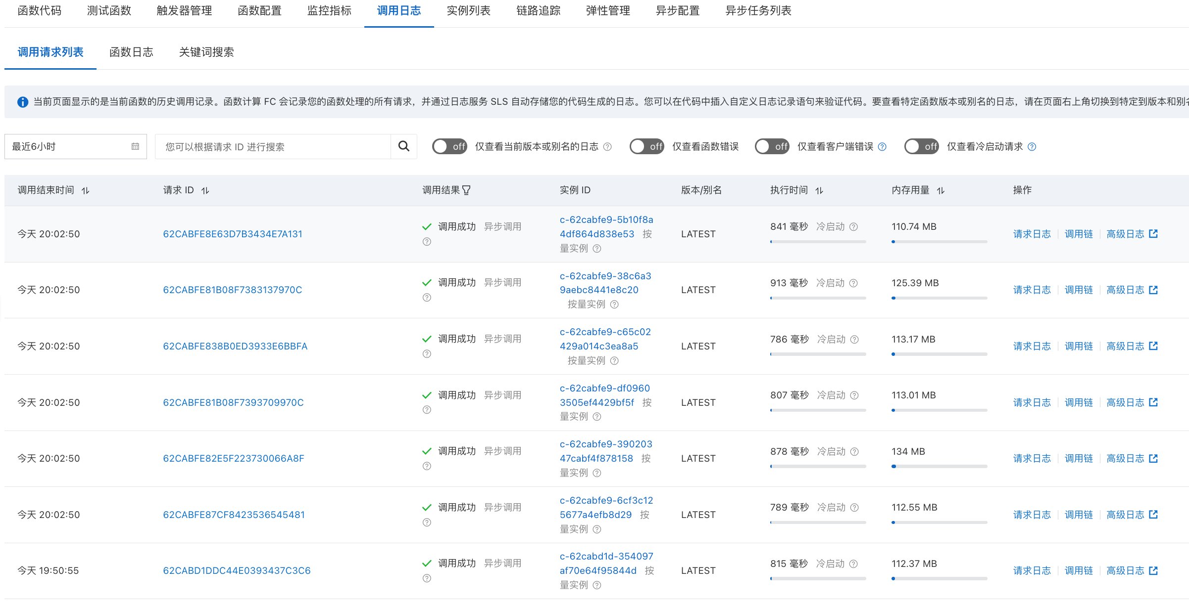This screenshot has width=1189, height=605.
Task: Open the 最近6小时 time range selector
Action: [x=76, y=146]
